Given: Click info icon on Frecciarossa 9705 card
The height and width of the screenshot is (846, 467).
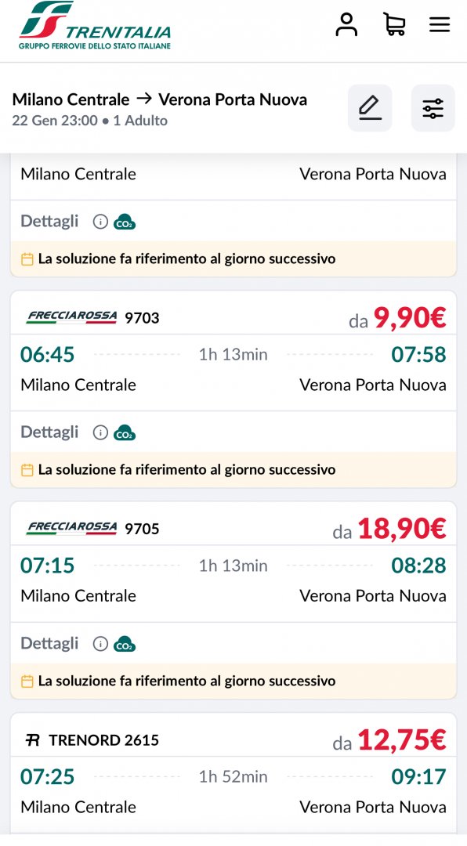Looking at the screenshot, I should pyautogui.click(x=100, y=643).
